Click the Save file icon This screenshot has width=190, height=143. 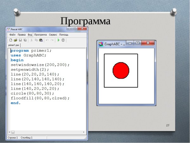[x=20, y=40]
